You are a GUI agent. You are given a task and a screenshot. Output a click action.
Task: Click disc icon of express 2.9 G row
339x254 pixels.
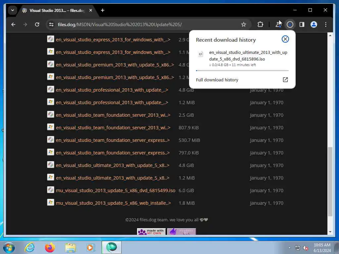51,39
